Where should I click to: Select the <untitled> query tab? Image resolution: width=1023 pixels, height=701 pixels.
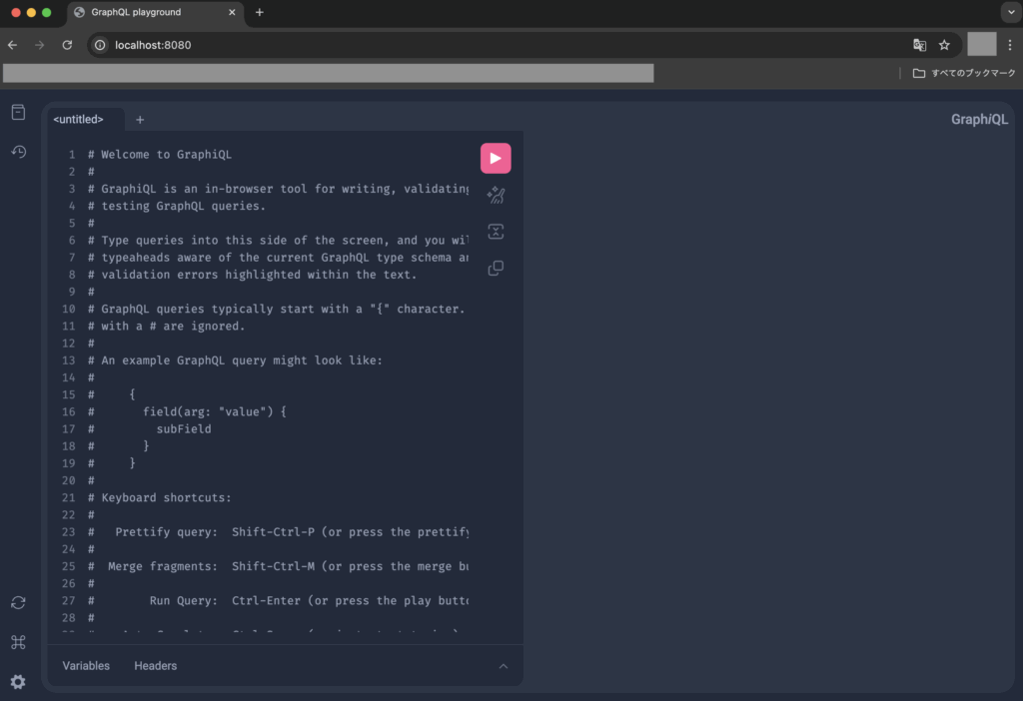(x=79, y=120)
